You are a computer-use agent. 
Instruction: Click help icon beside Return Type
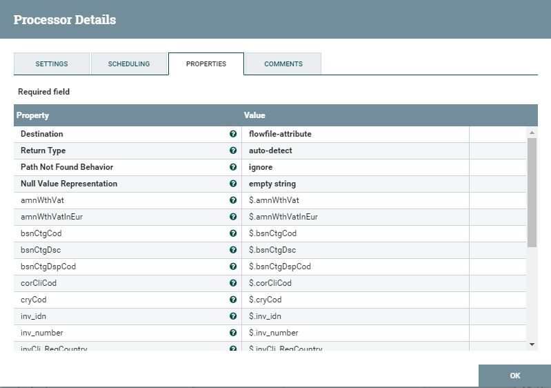click(233, 151)
